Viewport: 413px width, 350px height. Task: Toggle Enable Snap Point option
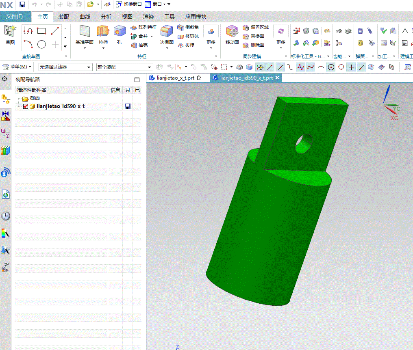point(260,67)
